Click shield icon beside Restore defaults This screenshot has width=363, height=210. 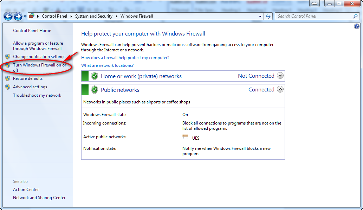(x=8, y=78)
